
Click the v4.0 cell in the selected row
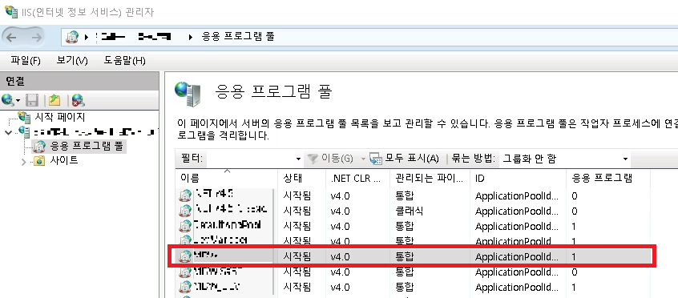point(340,256)
